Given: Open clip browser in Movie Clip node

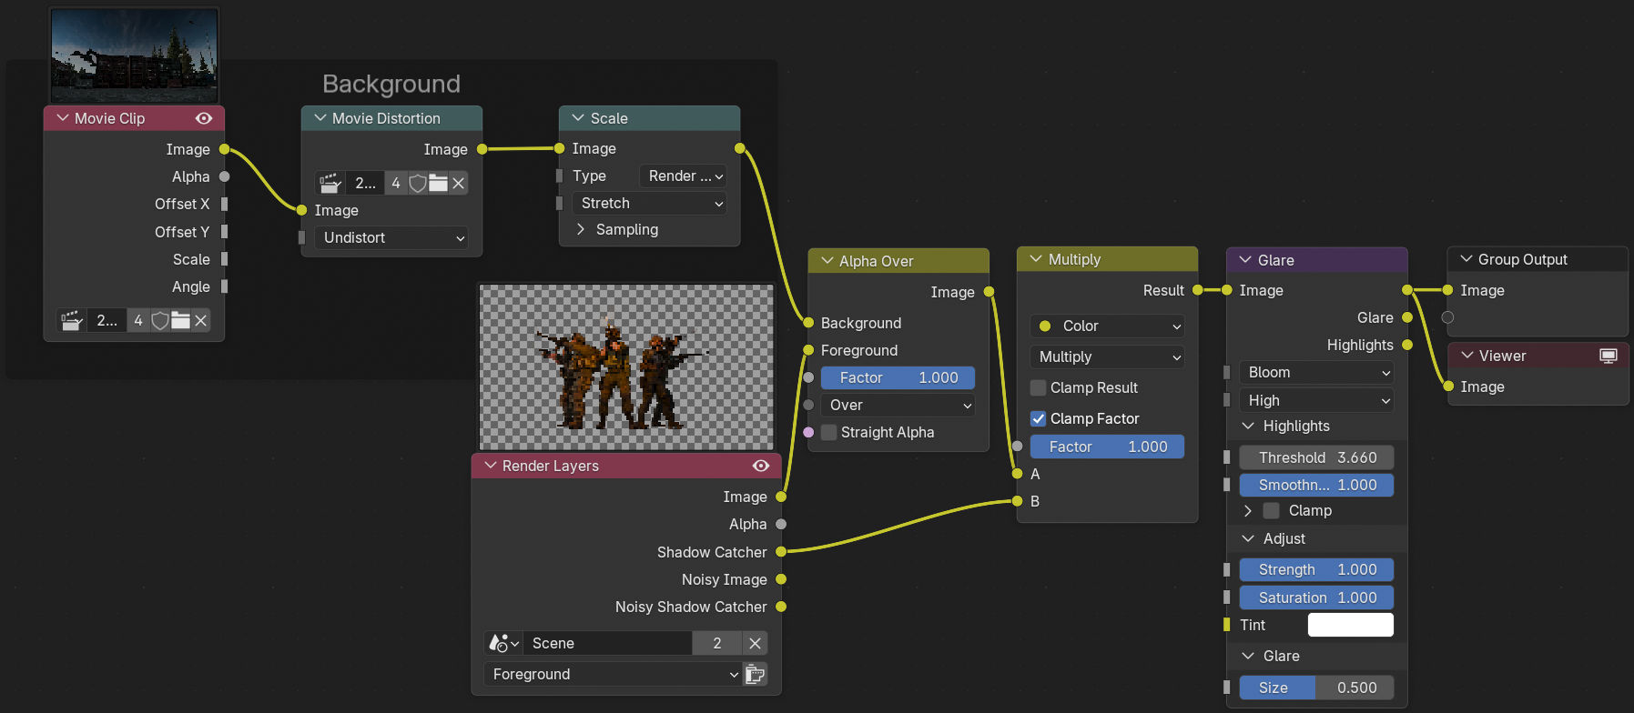Looking at the screenshot, I should click(x=72, y=320).
